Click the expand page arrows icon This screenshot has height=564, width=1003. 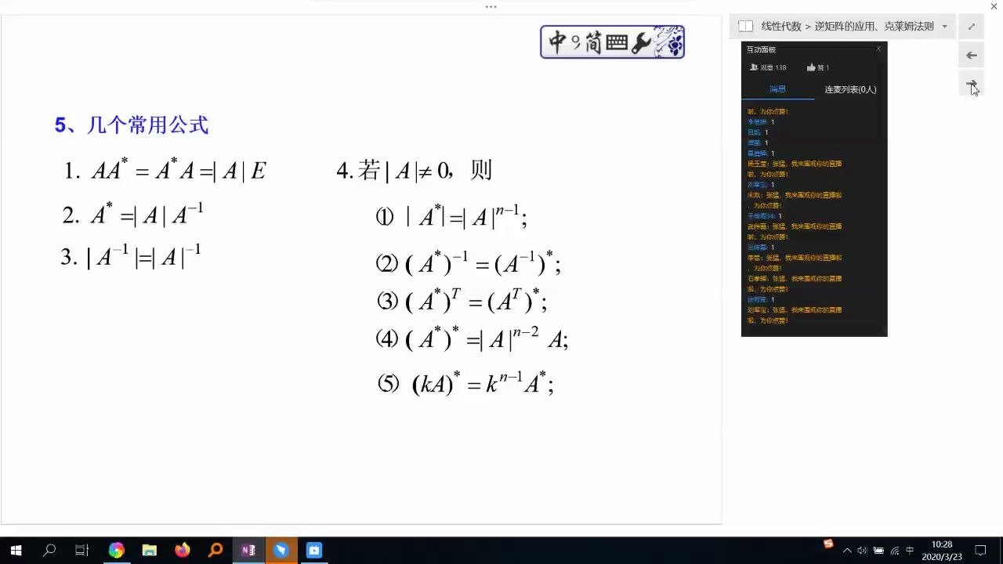[x=972, y=27]
